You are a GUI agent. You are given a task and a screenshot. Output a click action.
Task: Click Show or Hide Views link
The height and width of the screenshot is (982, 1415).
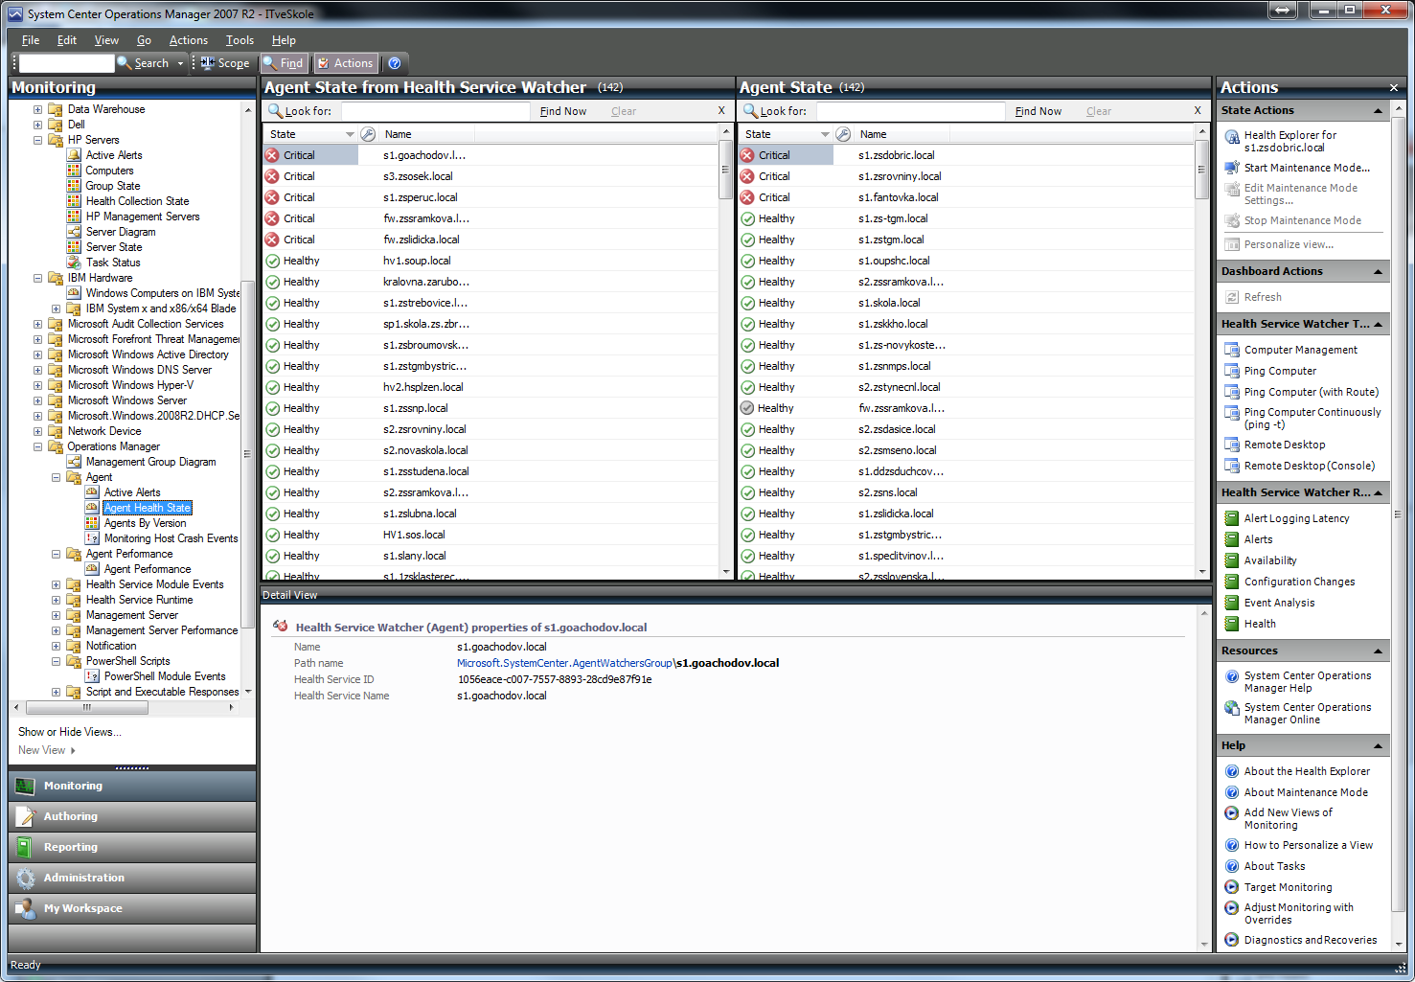[x=69, y=732]
